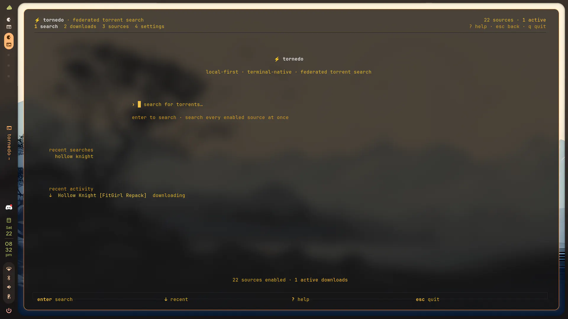Image resolution: width=568 pixels, height=319 pixels.
Task: Switch to the 2 downloads tab
Action: click(80, 27)
